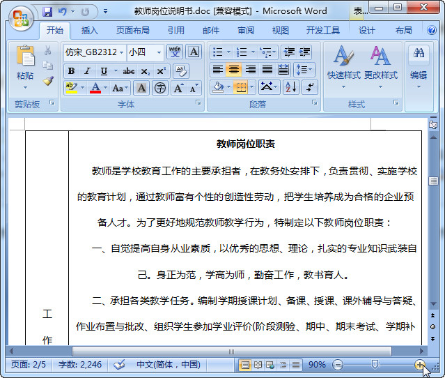Viewport: 445px width, 378px height.
Task: Click the 字数: 2,246 word count
Action: point(80,365)
